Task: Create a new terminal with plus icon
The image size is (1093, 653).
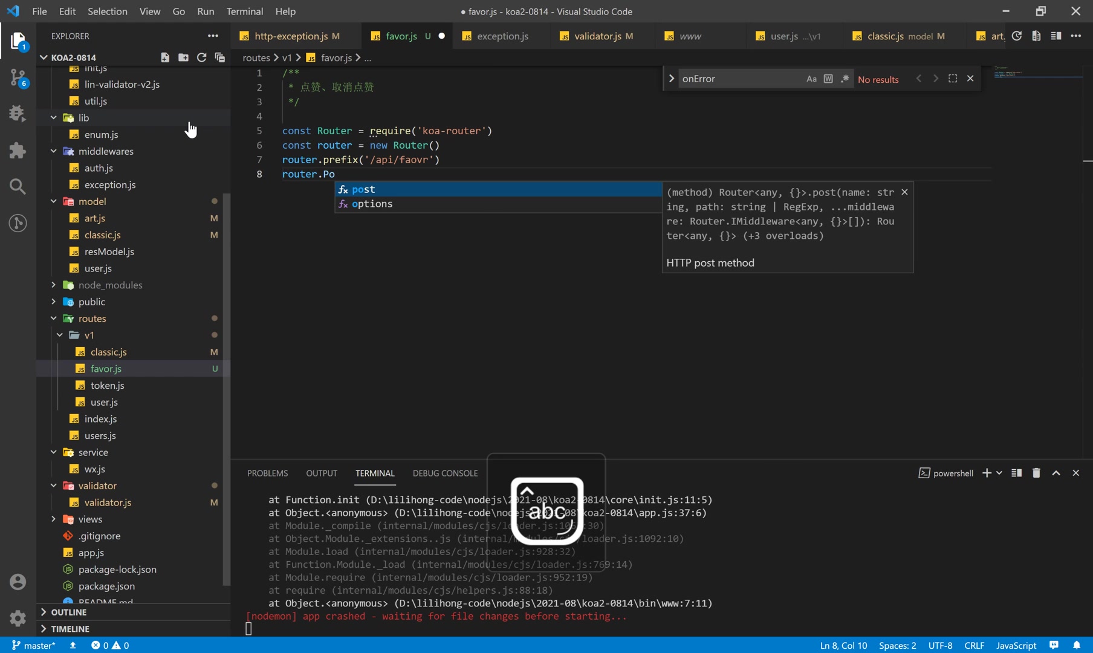Action: (987, 473)
